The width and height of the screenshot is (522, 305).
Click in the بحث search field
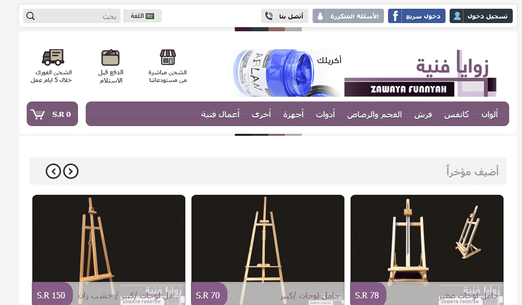79,16
